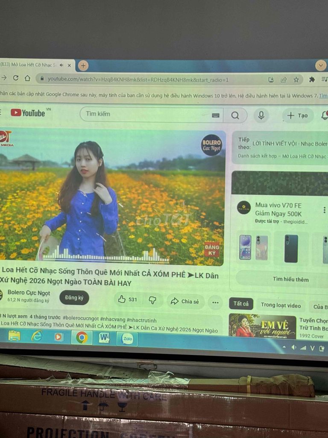Switch to Chrome on the taskbar
Viewport: 328px width, 438px height.
(x=82, y=337)
